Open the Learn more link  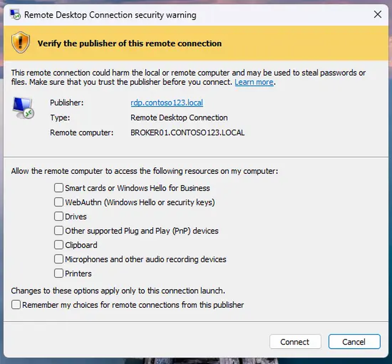coord(254,83)
